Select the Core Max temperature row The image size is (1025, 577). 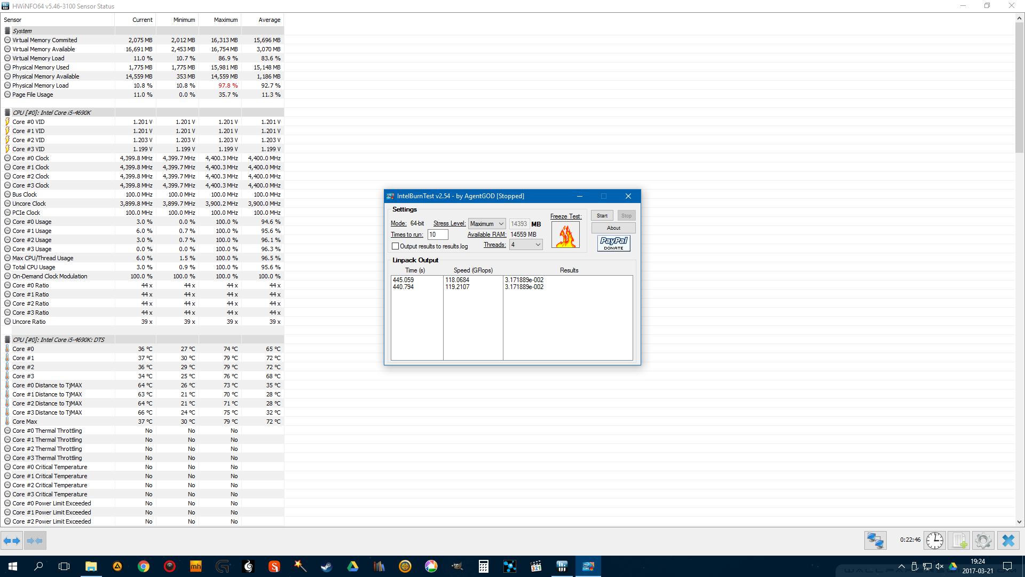click(143, 422)
